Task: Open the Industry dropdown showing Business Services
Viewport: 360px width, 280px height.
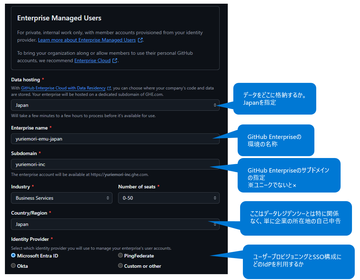Action: pos(62,198)
